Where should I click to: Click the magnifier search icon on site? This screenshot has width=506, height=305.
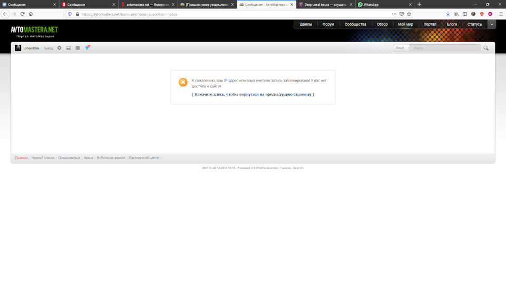point(486,48)
